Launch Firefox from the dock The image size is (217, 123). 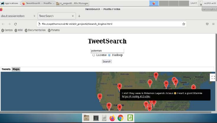click(112, 118)
